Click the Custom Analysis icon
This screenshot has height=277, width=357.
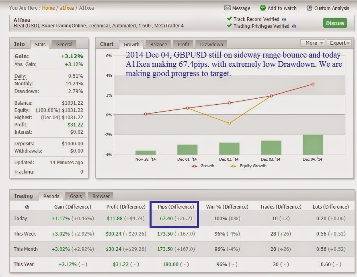[x=309, y=8]
